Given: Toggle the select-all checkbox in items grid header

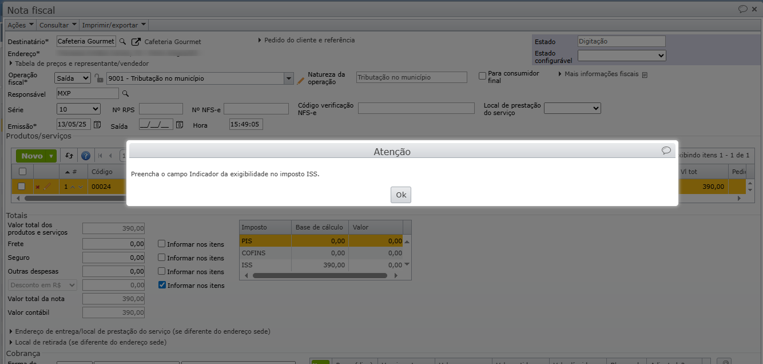Looking at the screenshot, I should click(x=22, y=171).
